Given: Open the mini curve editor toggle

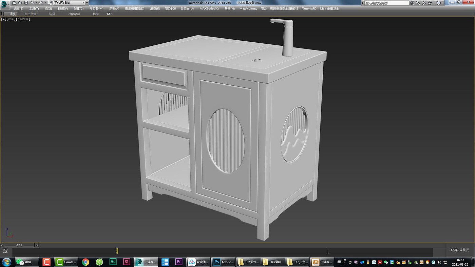Looking at the screenshot, I should tap(5, 251).
